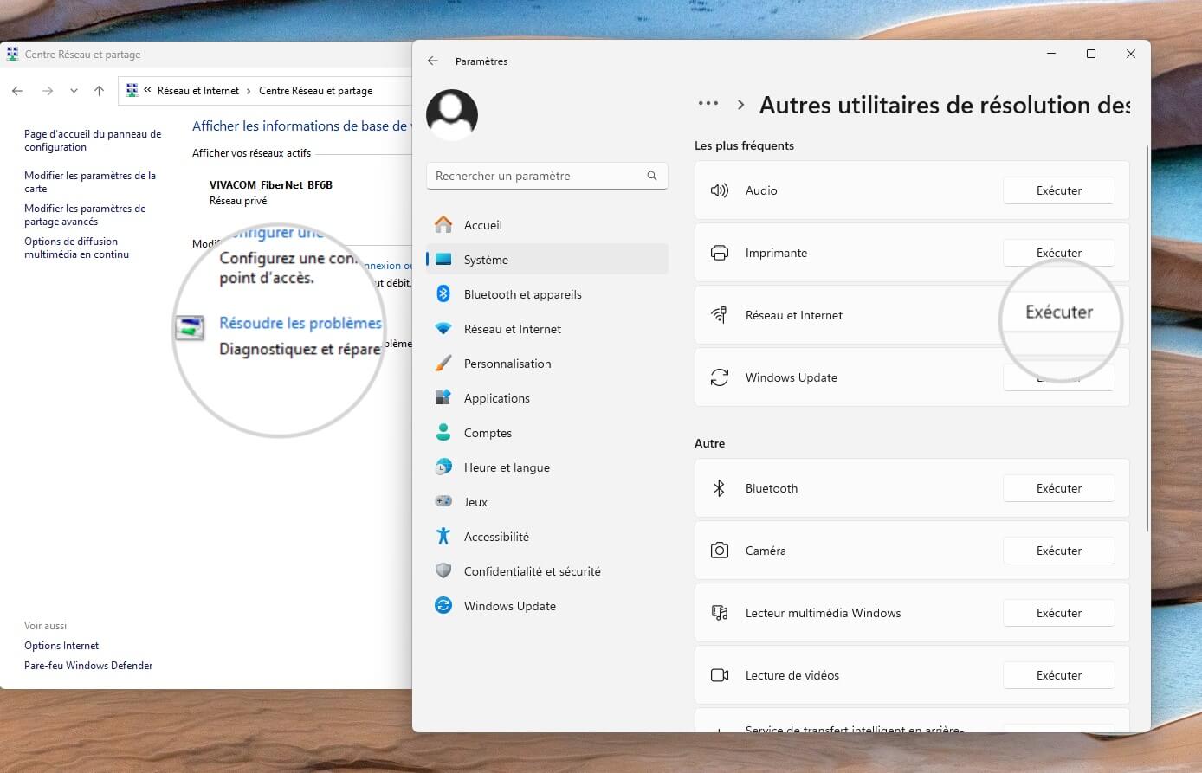This screenshot has height=773, width=1202.
Task: Run the Bluetooth troubleshooter
Action: (x=1059, y=488)
